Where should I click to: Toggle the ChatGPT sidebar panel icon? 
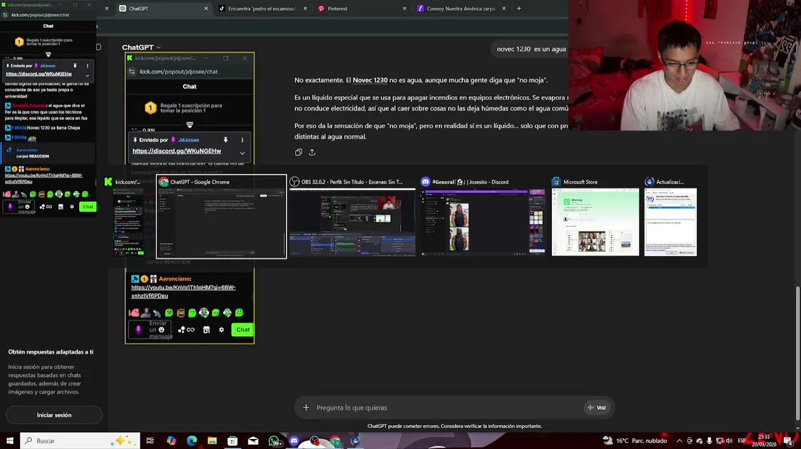[99, 47]
